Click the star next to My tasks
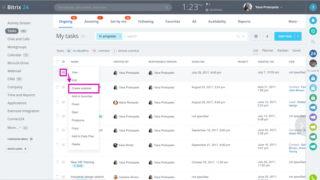Screen dimensions: 320x180 point(82,36)
